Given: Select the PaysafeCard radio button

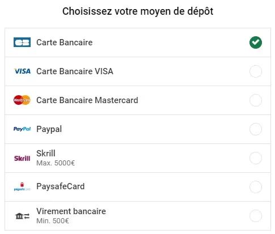Looking at the screenshot, I should click(256, 187).
